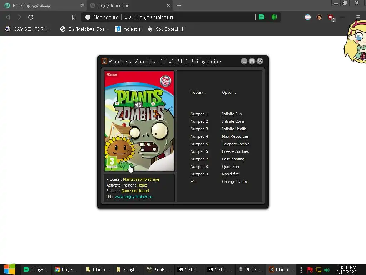Open the Not secure site info icon
366x275 pixels.
click(88, 17)
